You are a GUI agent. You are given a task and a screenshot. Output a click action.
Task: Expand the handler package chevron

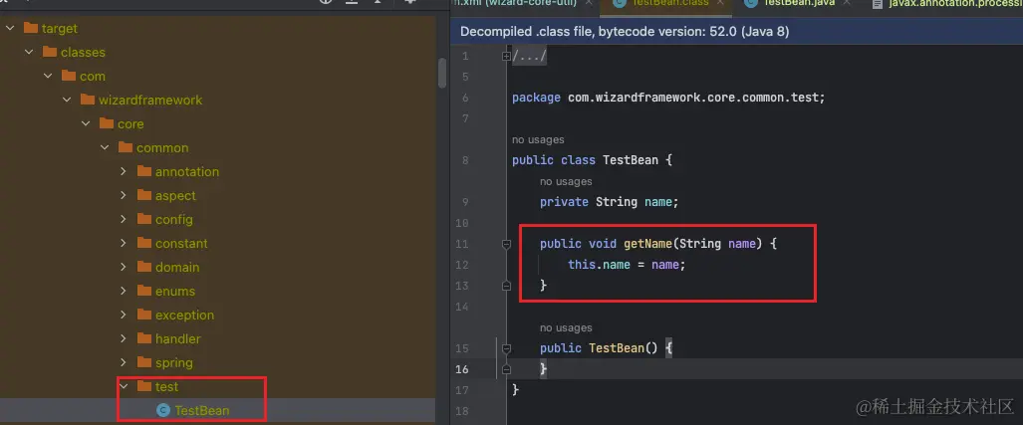coord(124,339)
